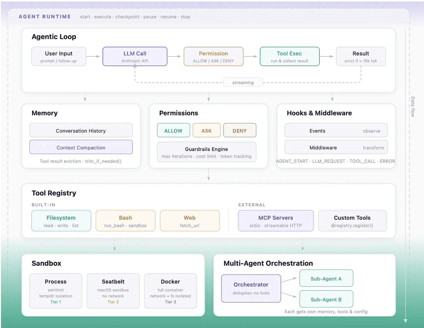Select the Bash tool card
This screenshot has height=328, width=424.
tap(125, 221)
